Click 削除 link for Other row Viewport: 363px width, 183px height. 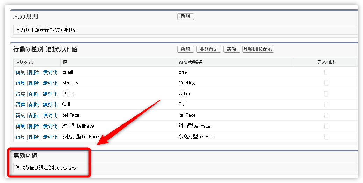click(34, 94)
